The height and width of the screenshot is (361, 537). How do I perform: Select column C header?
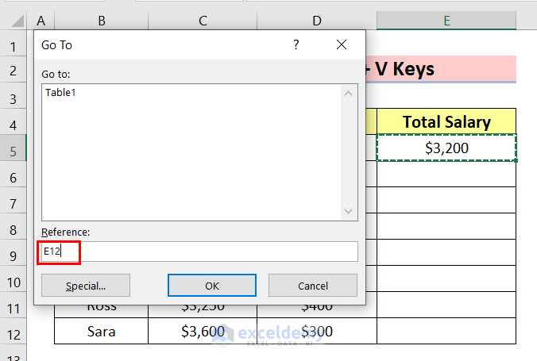pos(203,21)
